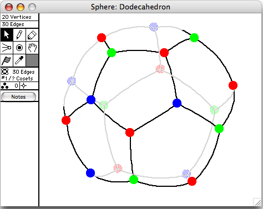Select the concentric circle target tool
263x209 pixels.
click(x=19, y=48)
